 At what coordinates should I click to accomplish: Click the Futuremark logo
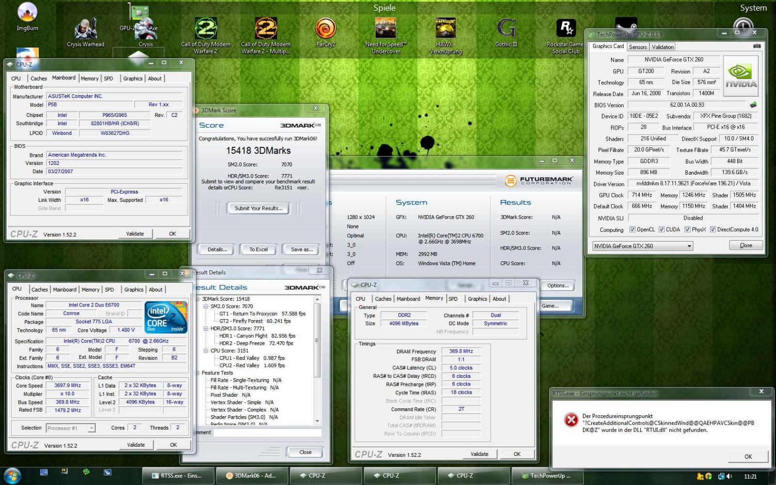(x=538, y=181)
